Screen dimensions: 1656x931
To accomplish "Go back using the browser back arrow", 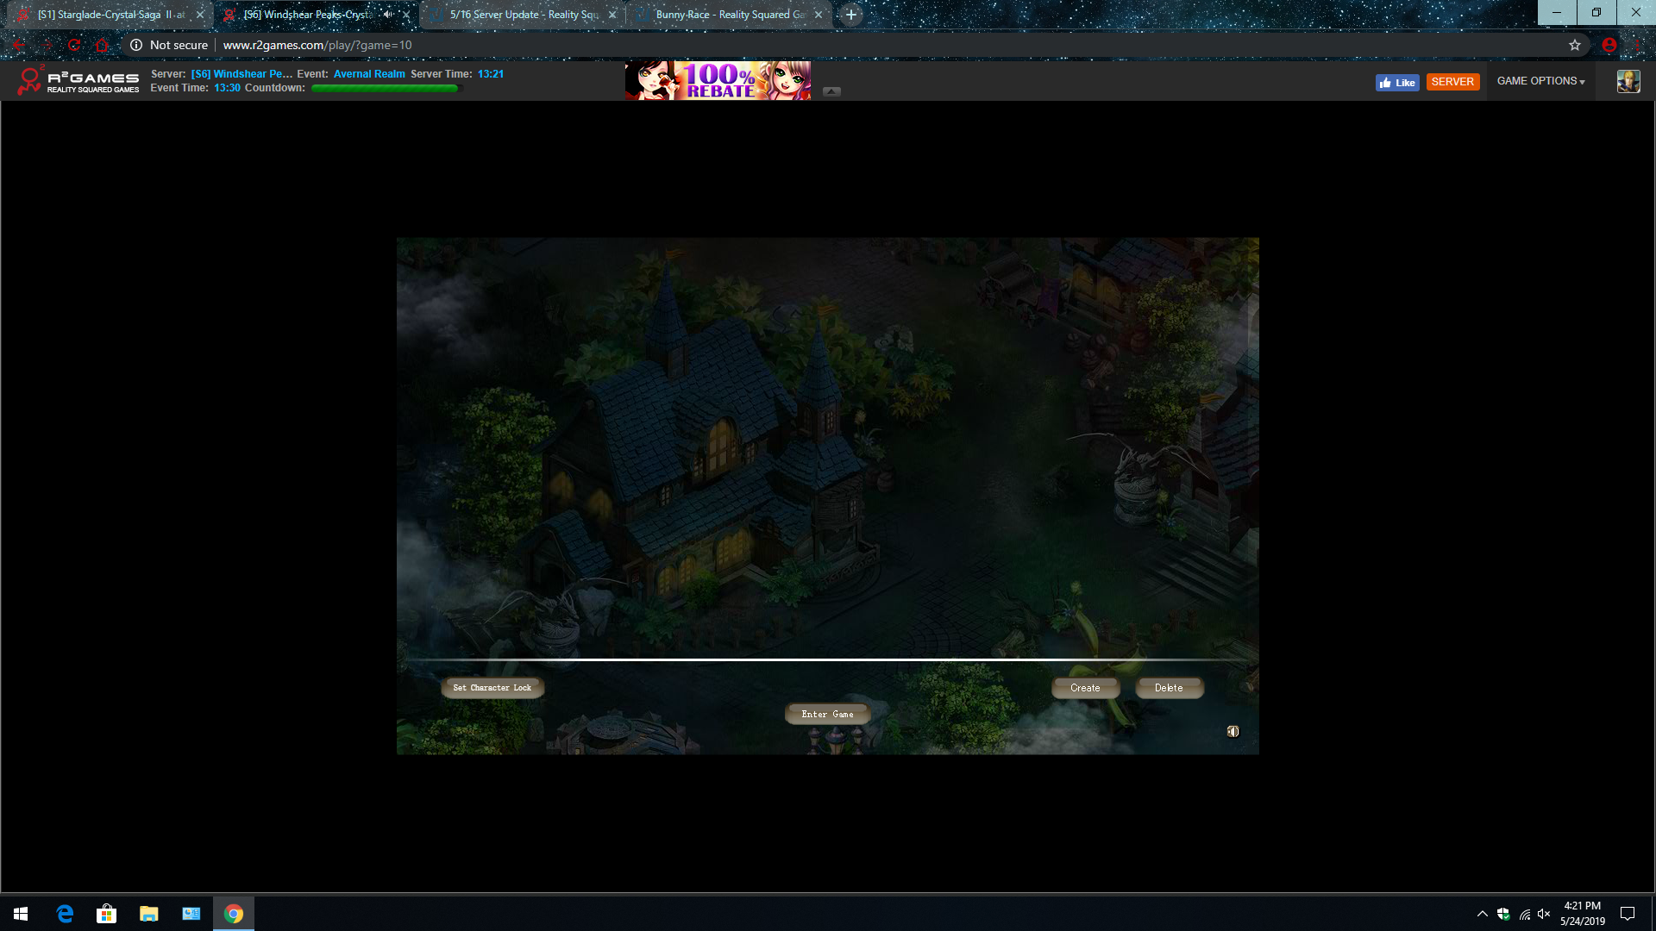I will click(19, 45).
